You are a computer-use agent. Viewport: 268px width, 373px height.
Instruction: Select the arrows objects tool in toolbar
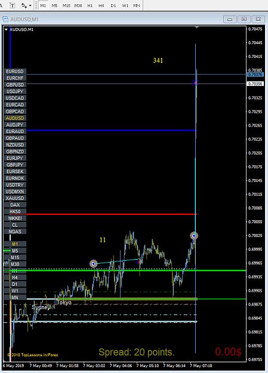(x=24, y=5)
